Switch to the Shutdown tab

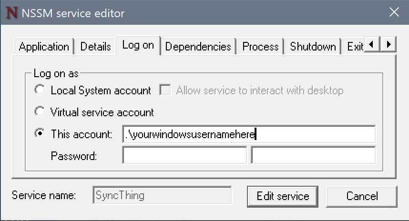(x=313, y=47)
